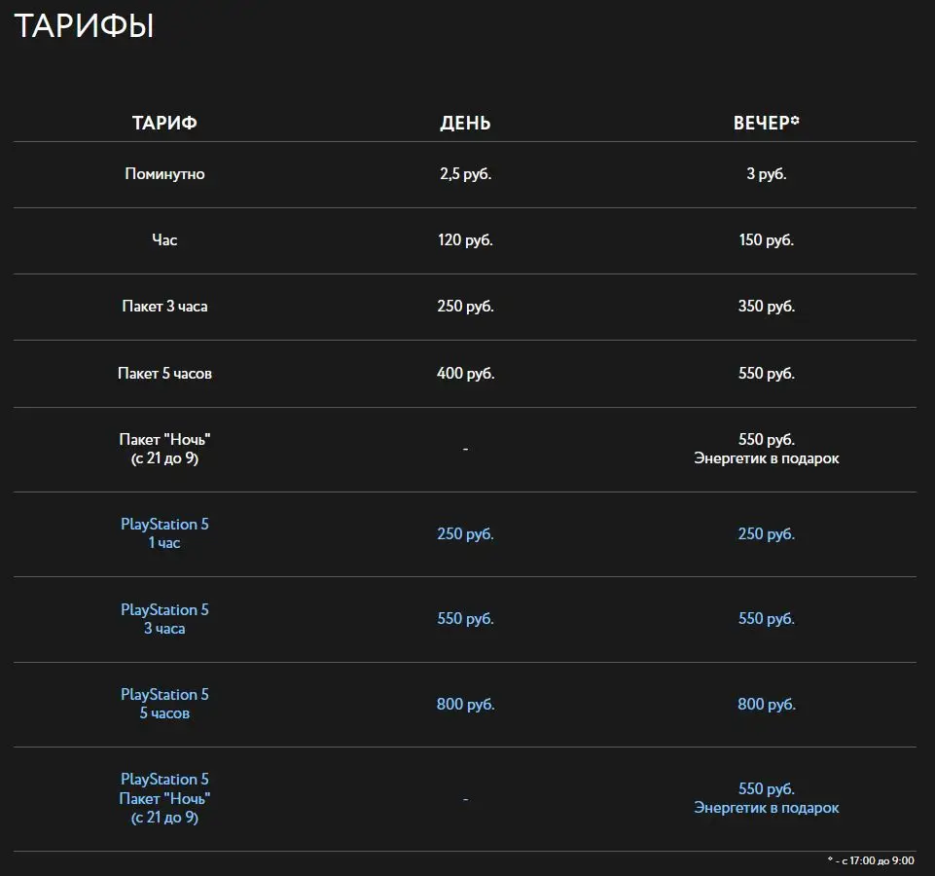Click the 120 руб. hourly day price
This screenshot has width=935, height=876.
tap(465, 240)
